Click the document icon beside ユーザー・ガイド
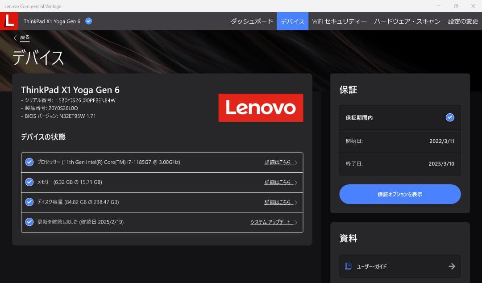 (349, 266)
